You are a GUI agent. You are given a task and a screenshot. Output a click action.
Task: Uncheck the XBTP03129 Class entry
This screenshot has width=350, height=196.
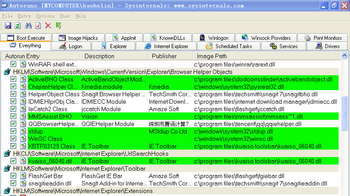tap(14, 146)
